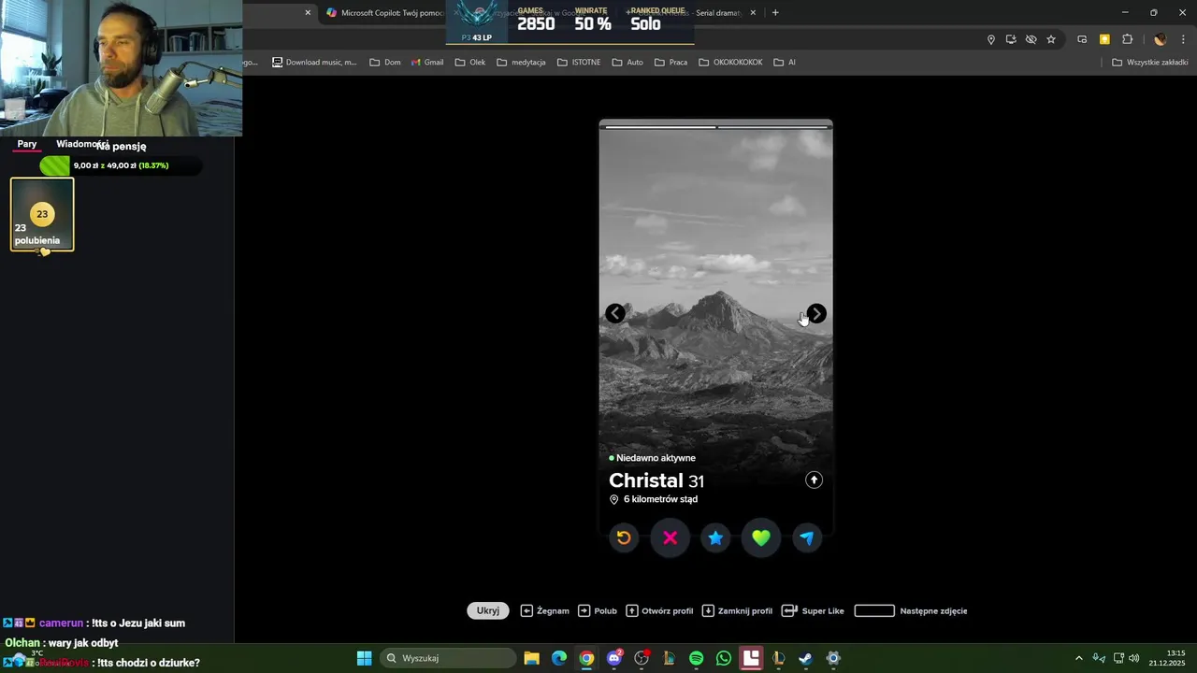Click the Polub shortcut hint
The height and width of the screenshot is (673, 1197).
point(598,610)
